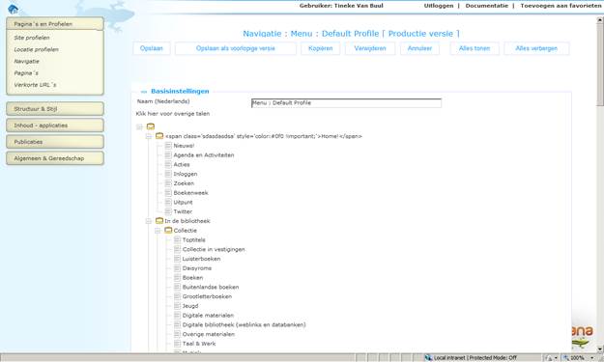
Task: Click the page icon next to Nieuws!
Action: (168, 146)
